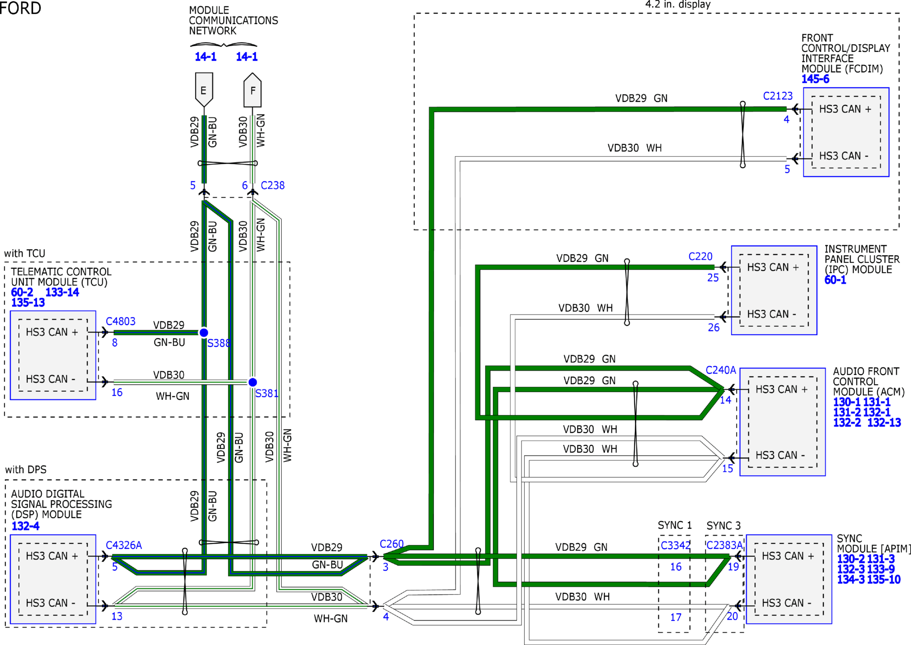Click pin number 19 at C2383A
Image resolution: width=911 pixels, height=645 pixels.
(734, 567)
